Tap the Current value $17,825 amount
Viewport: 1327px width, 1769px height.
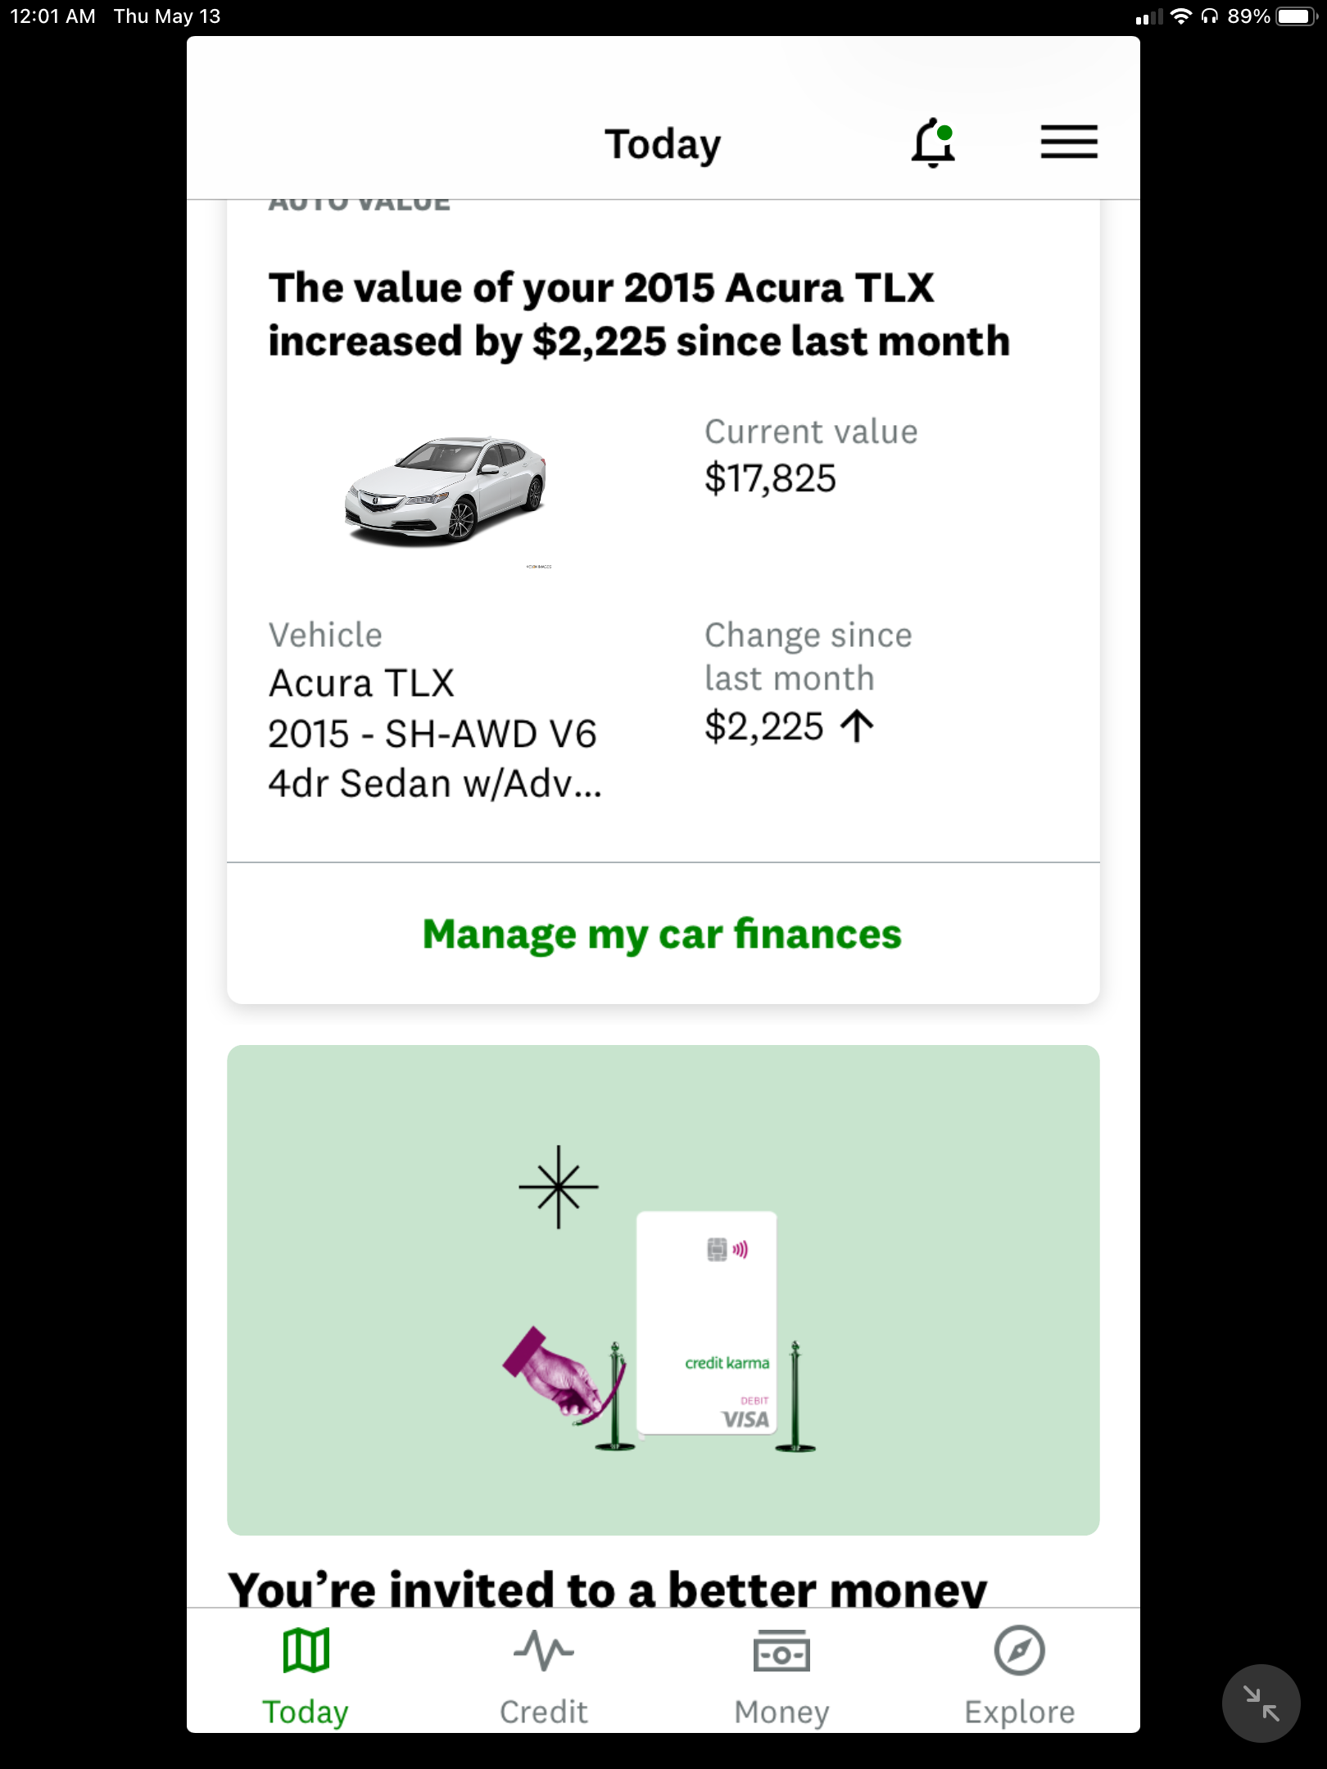click(770, 478)
